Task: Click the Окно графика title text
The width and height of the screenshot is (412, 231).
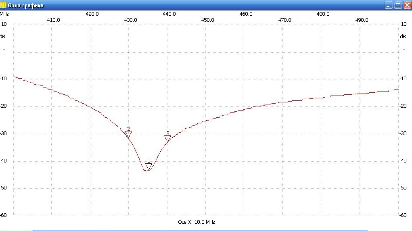Action: tap(26, 5)
